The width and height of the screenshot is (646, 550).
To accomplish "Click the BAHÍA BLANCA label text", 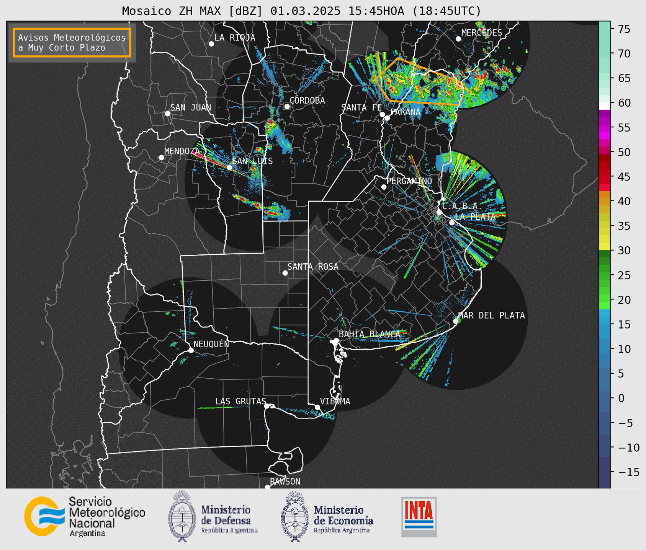I will pyautogui.click(x=370, y=334).
